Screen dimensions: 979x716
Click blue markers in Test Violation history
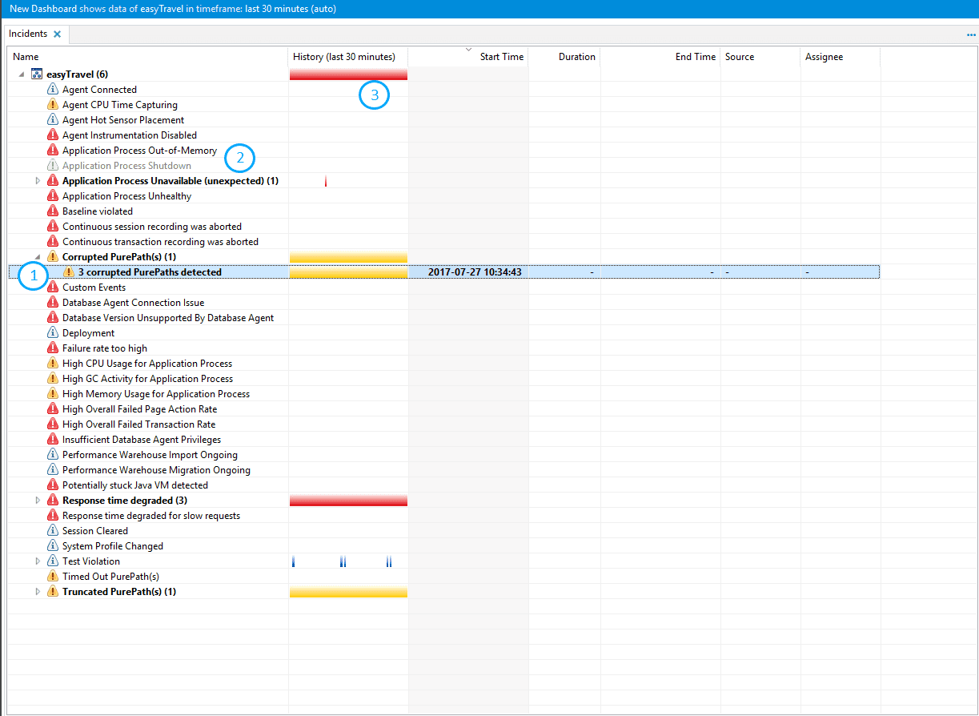(343, 561)
